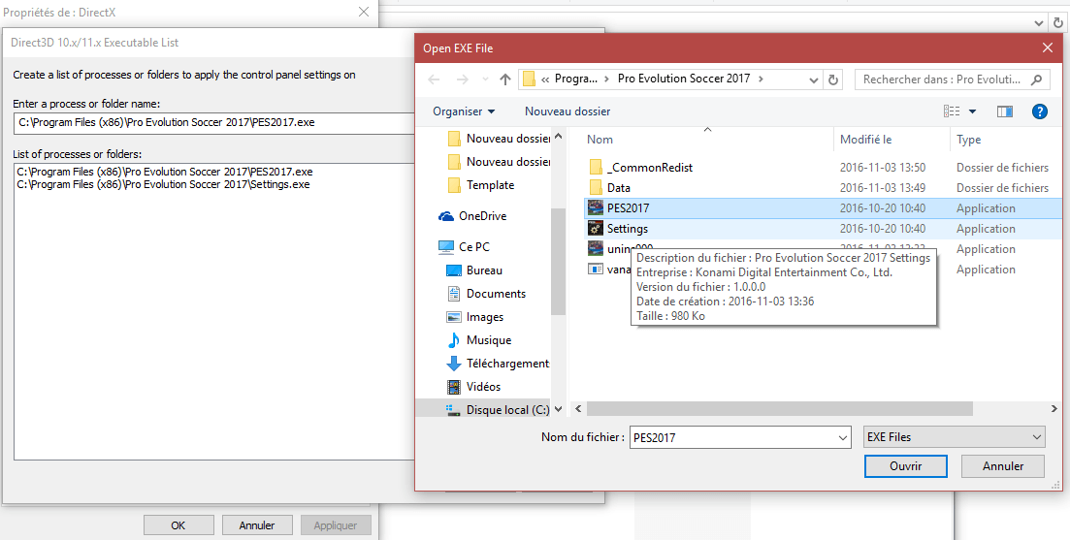Open Vidéos in the sidebar
Image resolution: width=1070 pixels, height=540 pixels.
474,387
